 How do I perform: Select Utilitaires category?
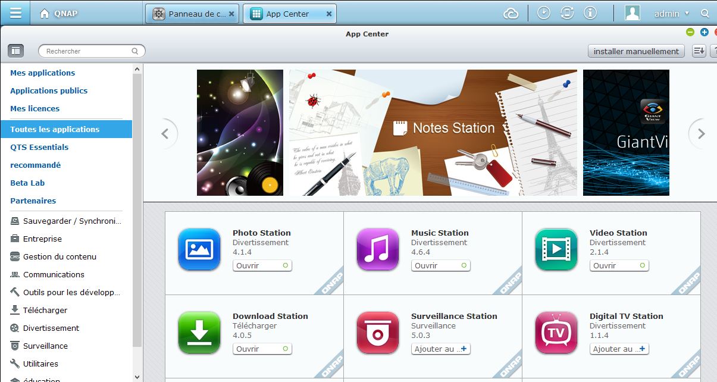pyautogui.click(x=35, y=364)
